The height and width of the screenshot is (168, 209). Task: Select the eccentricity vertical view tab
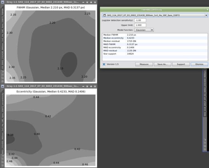click(3, 124)
